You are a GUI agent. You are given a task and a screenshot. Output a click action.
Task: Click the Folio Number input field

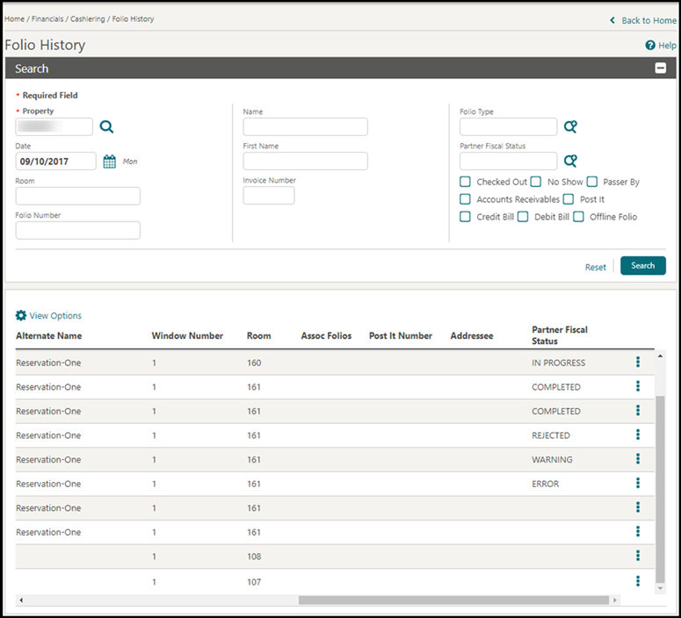pyautogui.click(x=77, y=231)
